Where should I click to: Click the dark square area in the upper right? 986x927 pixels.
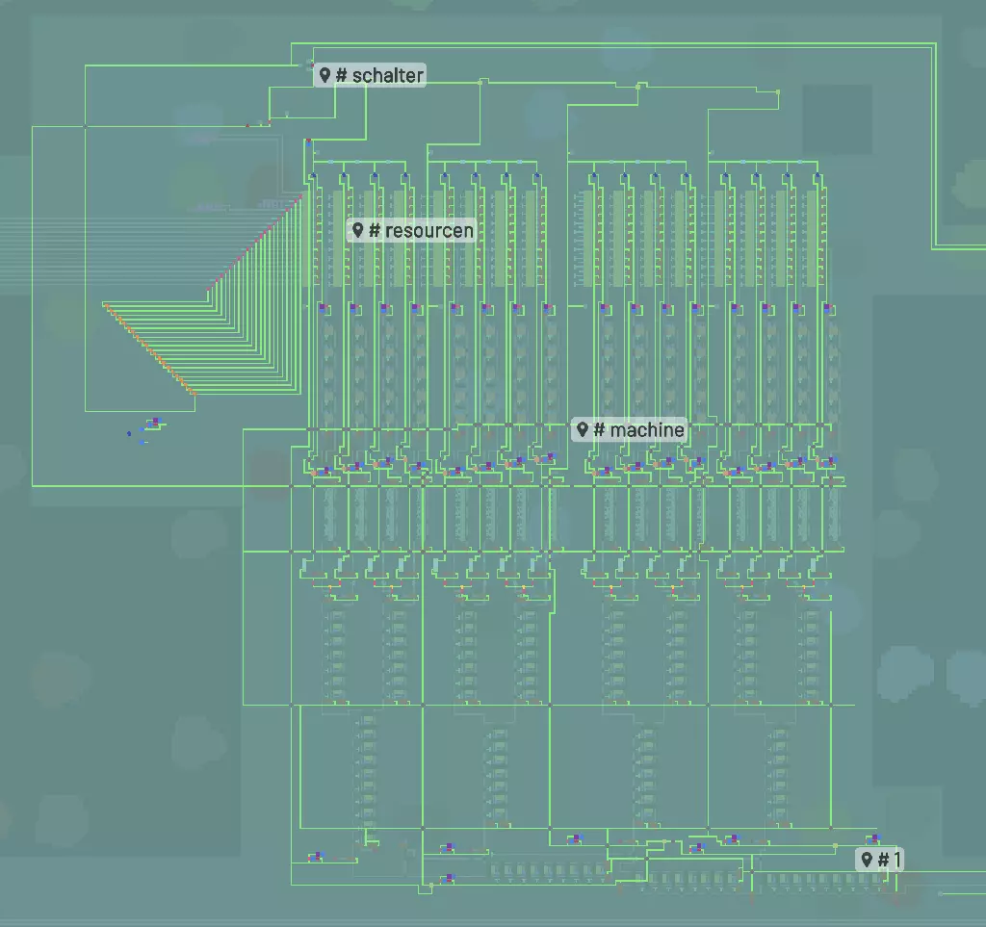click(837, 119)
